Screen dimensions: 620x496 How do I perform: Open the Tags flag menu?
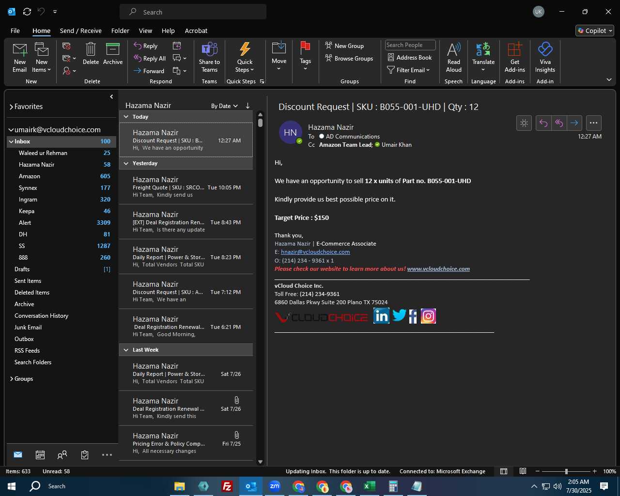[305, 57]
